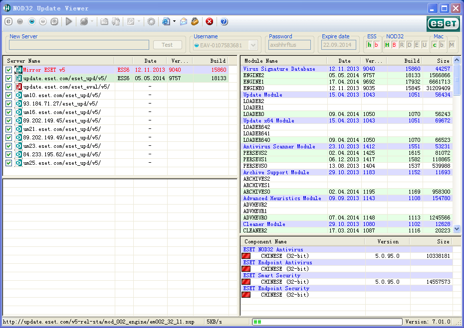Uncheck the update.eset.com/eset_upd/v5/ server checkbox
This screenshot has width=464, height=328.
pos(8,78)
